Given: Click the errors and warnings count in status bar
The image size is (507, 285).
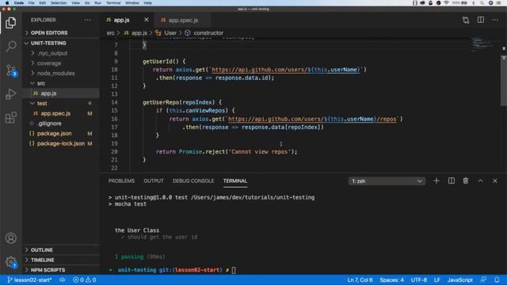Looking at the screenshot, I should (85, 279).
